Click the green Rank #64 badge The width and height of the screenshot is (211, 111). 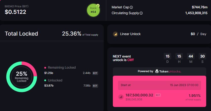point(93,10)
